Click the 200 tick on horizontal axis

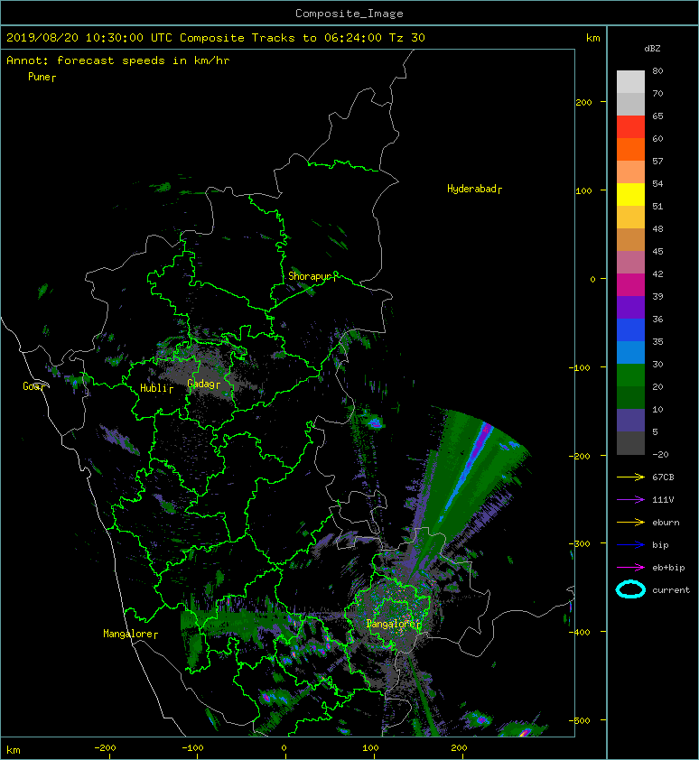(x=459, y=748)
